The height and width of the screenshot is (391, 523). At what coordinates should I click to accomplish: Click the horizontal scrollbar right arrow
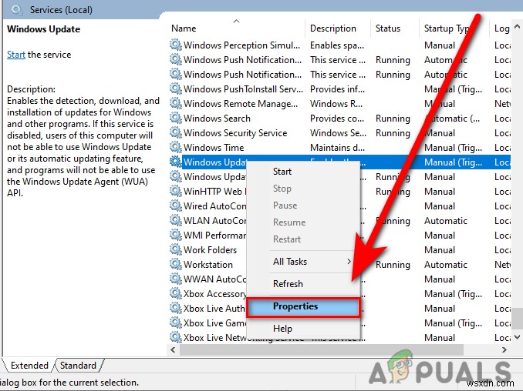click(x=504, y=349)
